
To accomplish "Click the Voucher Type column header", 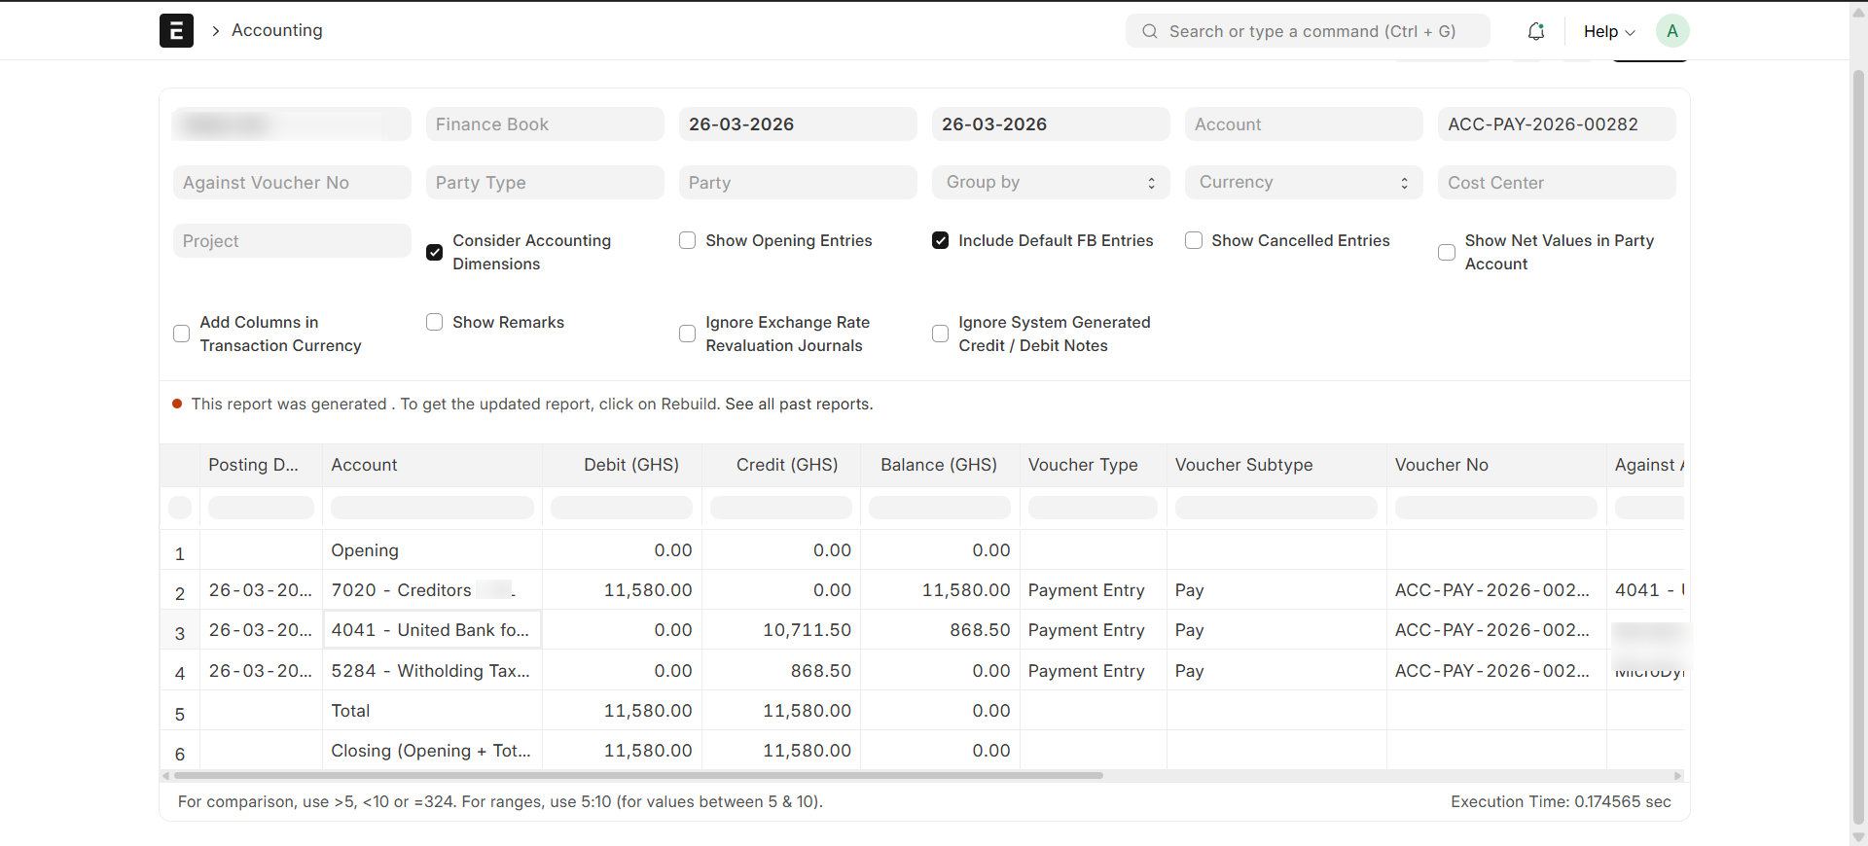I will (1082, 465).
